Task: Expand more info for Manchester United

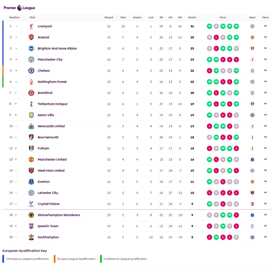Action: click(265, 159)
